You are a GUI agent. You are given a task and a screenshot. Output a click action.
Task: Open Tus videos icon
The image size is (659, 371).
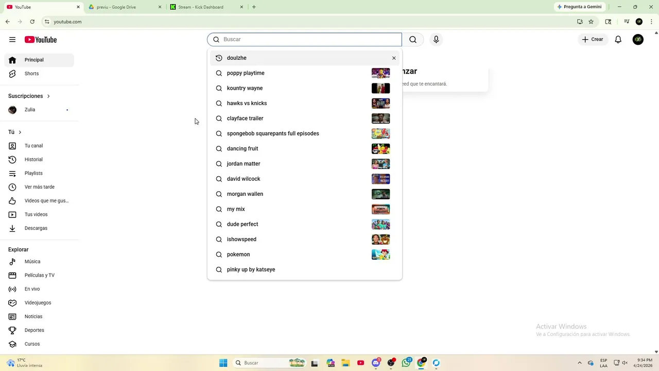(x=12, y=214)
